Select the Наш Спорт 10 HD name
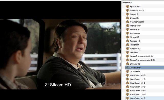This screenshot has height=100, width=164. coord(138,75)
